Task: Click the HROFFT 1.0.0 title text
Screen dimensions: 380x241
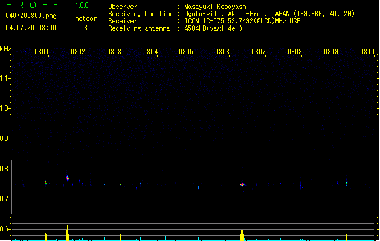Action: point(47,5)
